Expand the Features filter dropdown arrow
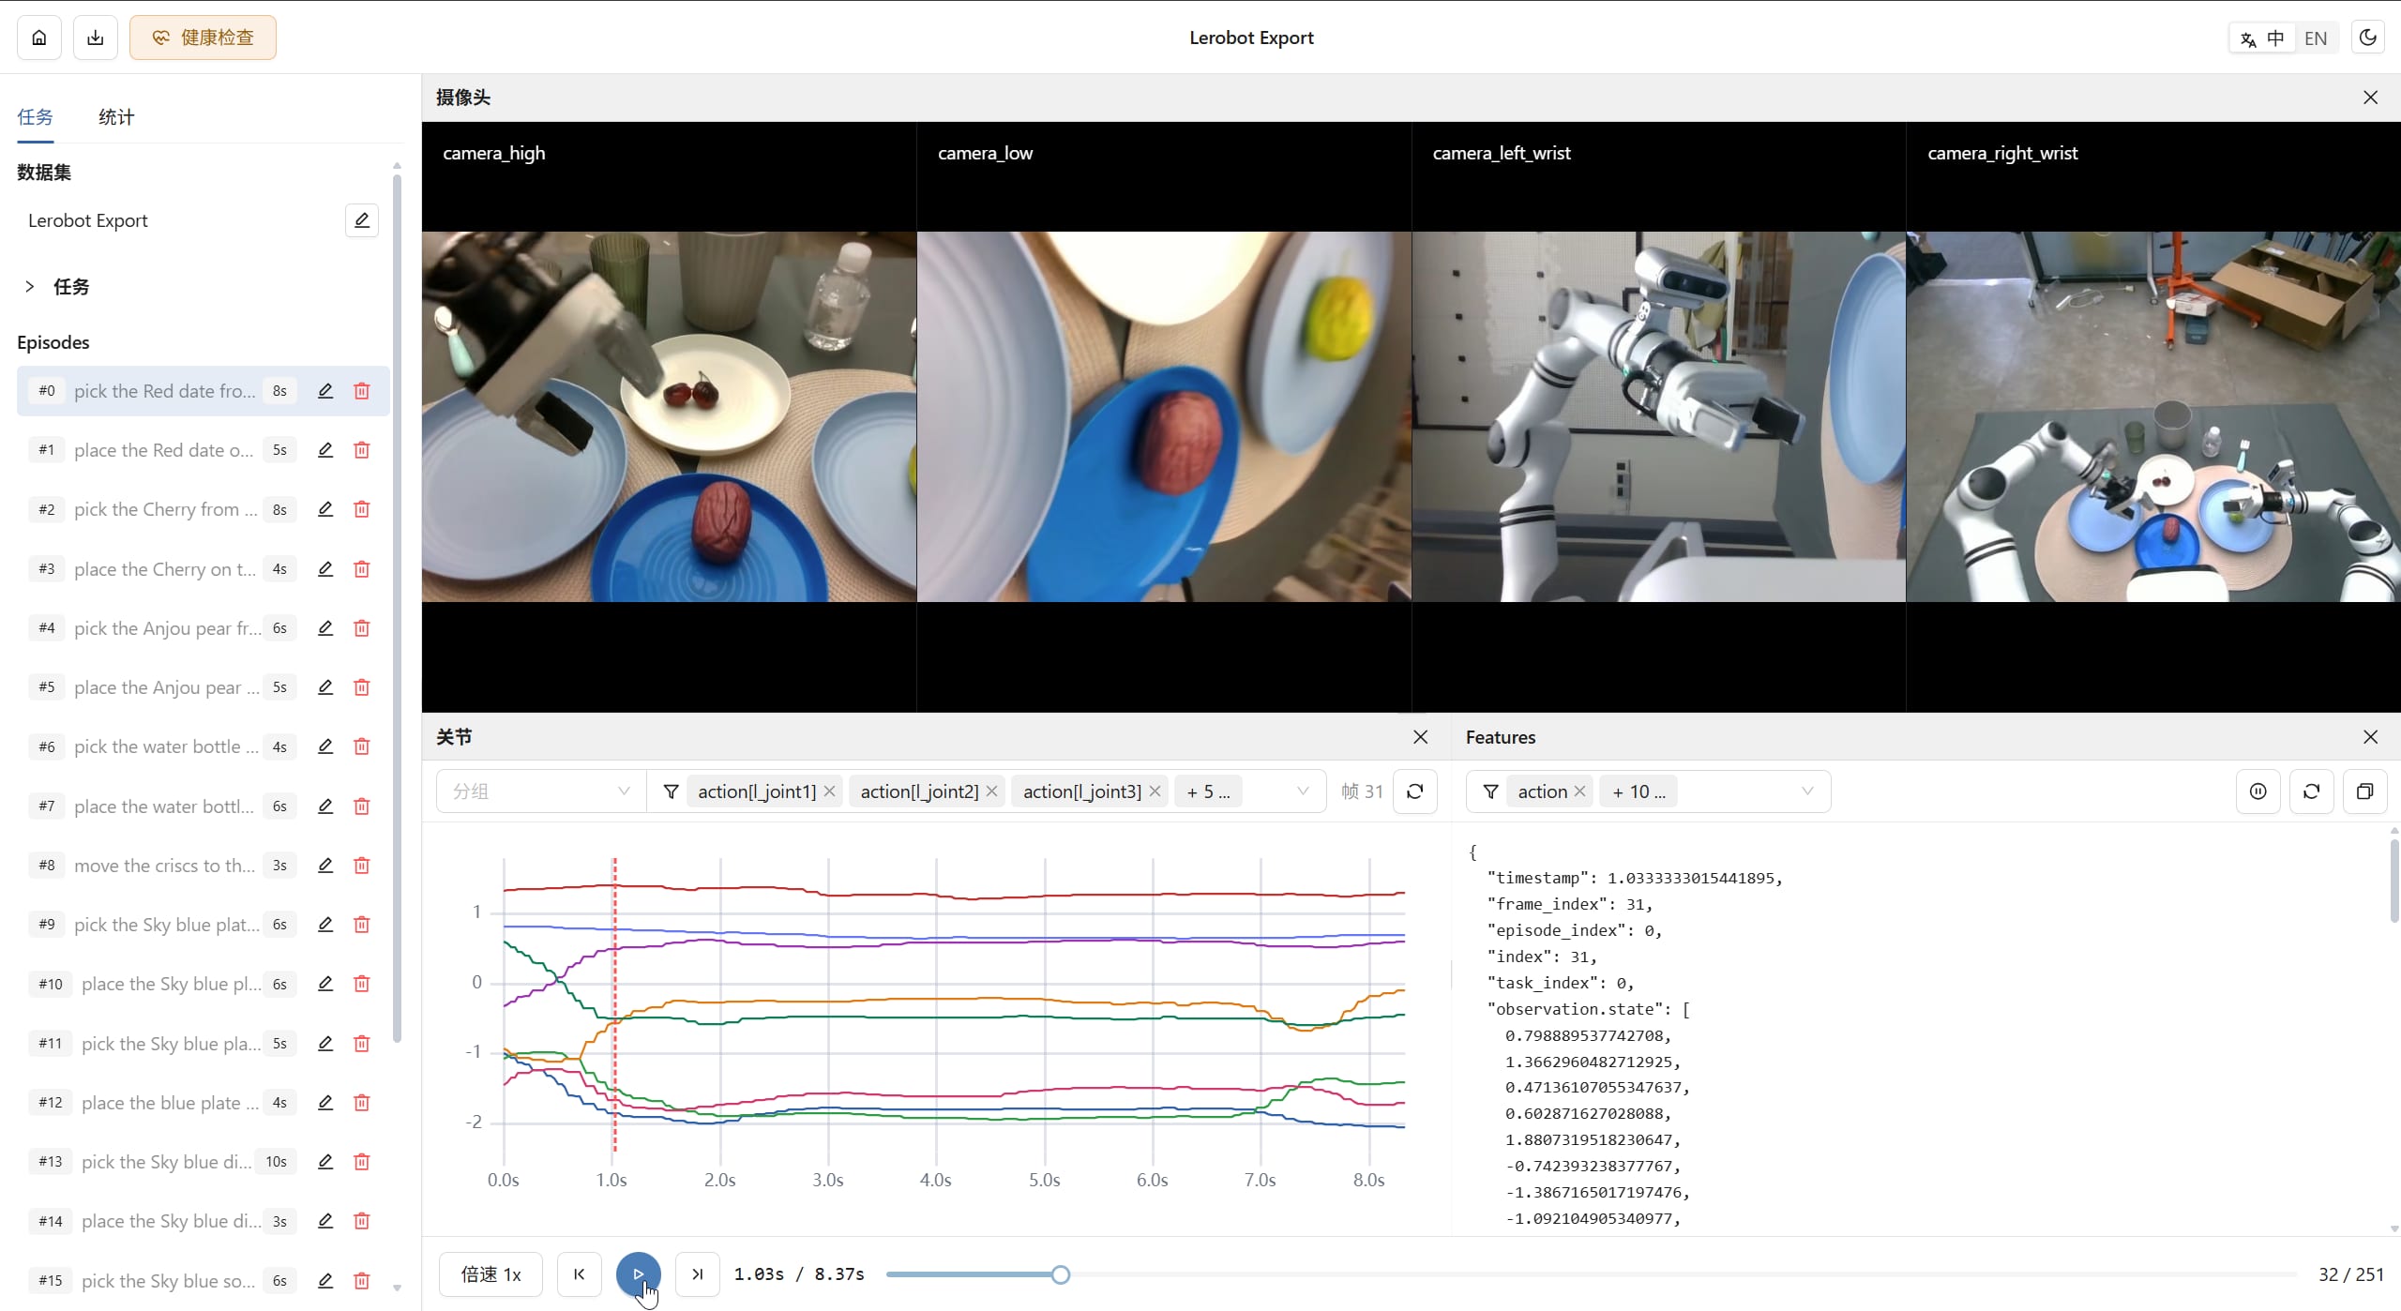This screenshot has width=2401, height=1311. 1807,791
